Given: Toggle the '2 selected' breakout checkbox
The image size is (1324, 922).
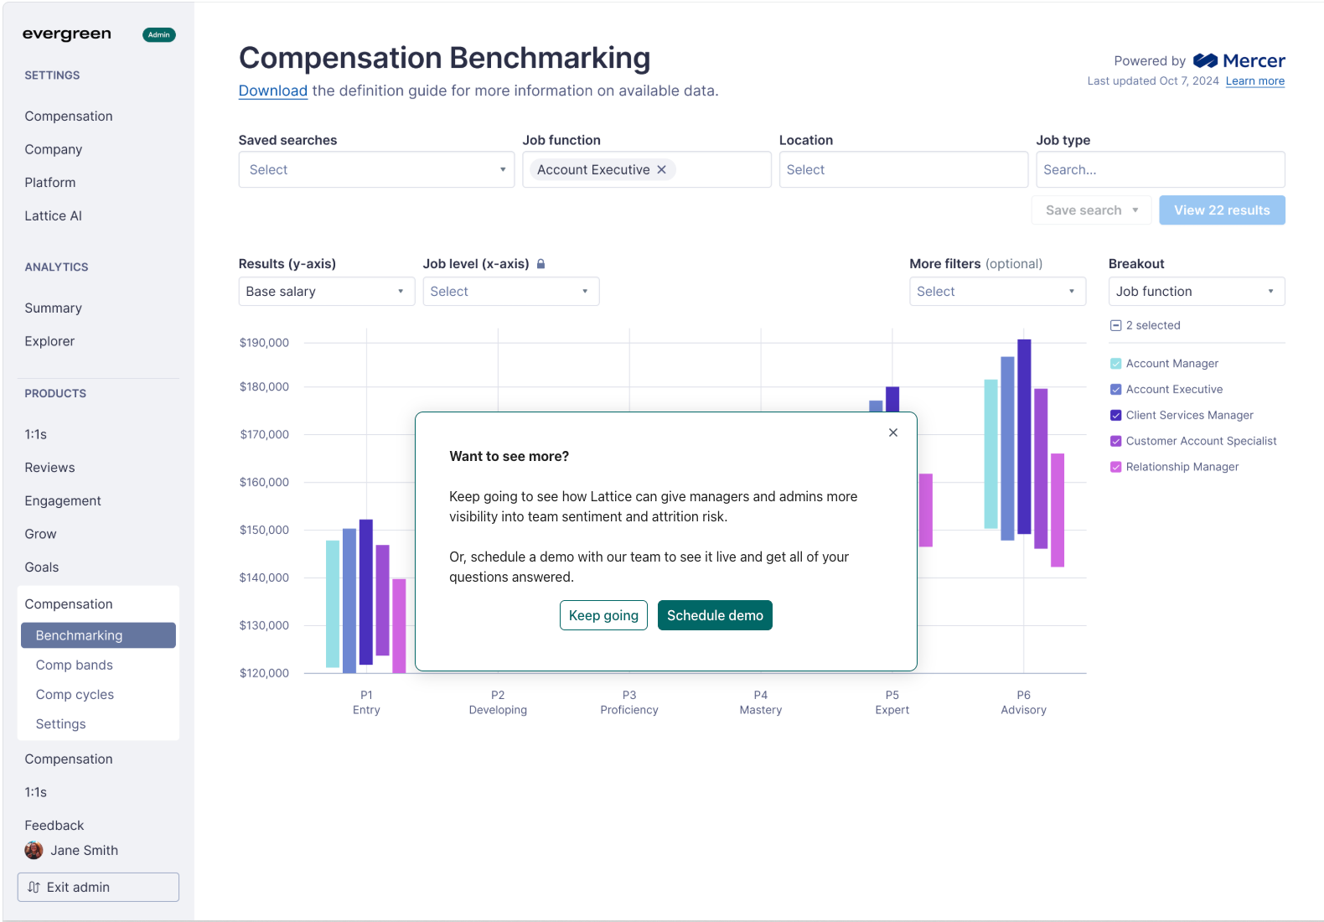Looking at the screenshot, I should click(1115, 325).
